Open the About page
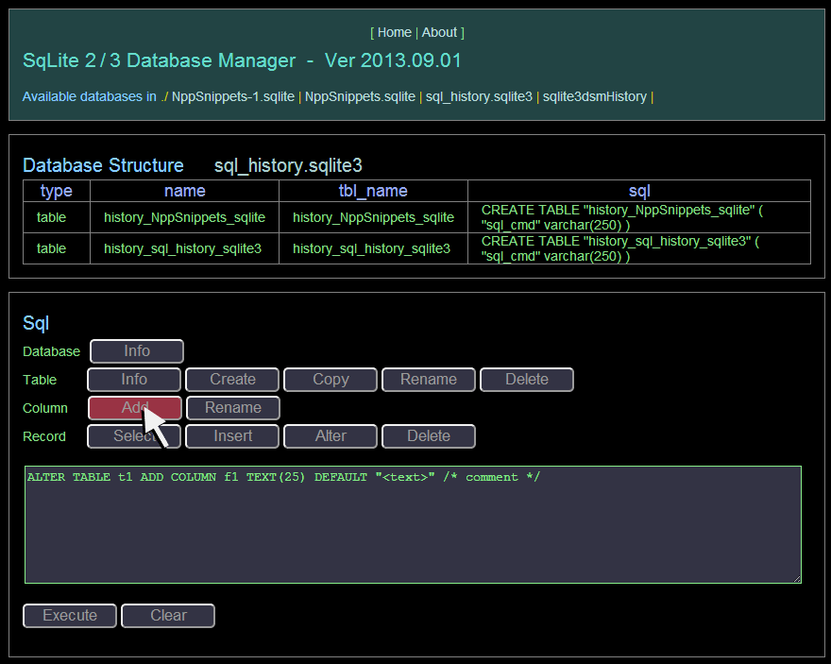The width and height of the screenshot is (831, 664). (439, 32)
